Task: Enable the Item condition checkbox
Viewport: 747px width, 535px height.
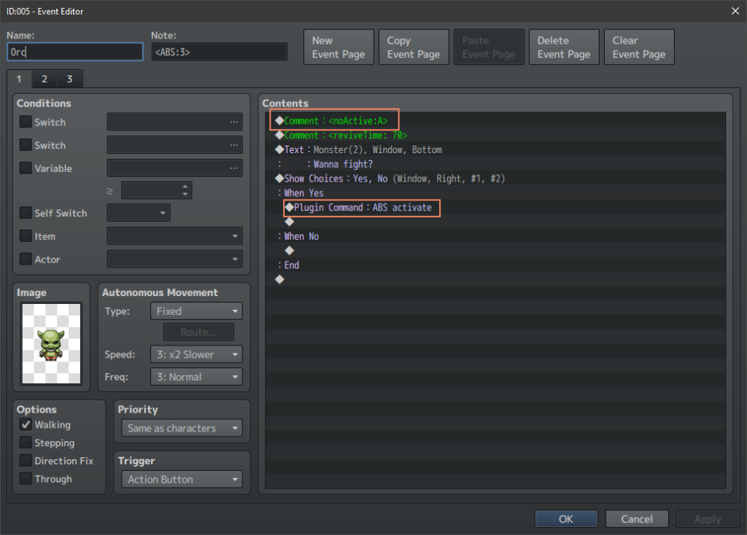Action: (26, 236)
